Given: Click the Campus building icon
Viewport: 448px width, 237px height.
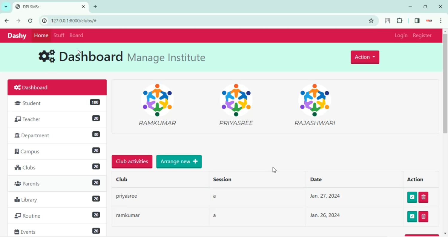Looking at the screenshot, I should coord(17,152).
